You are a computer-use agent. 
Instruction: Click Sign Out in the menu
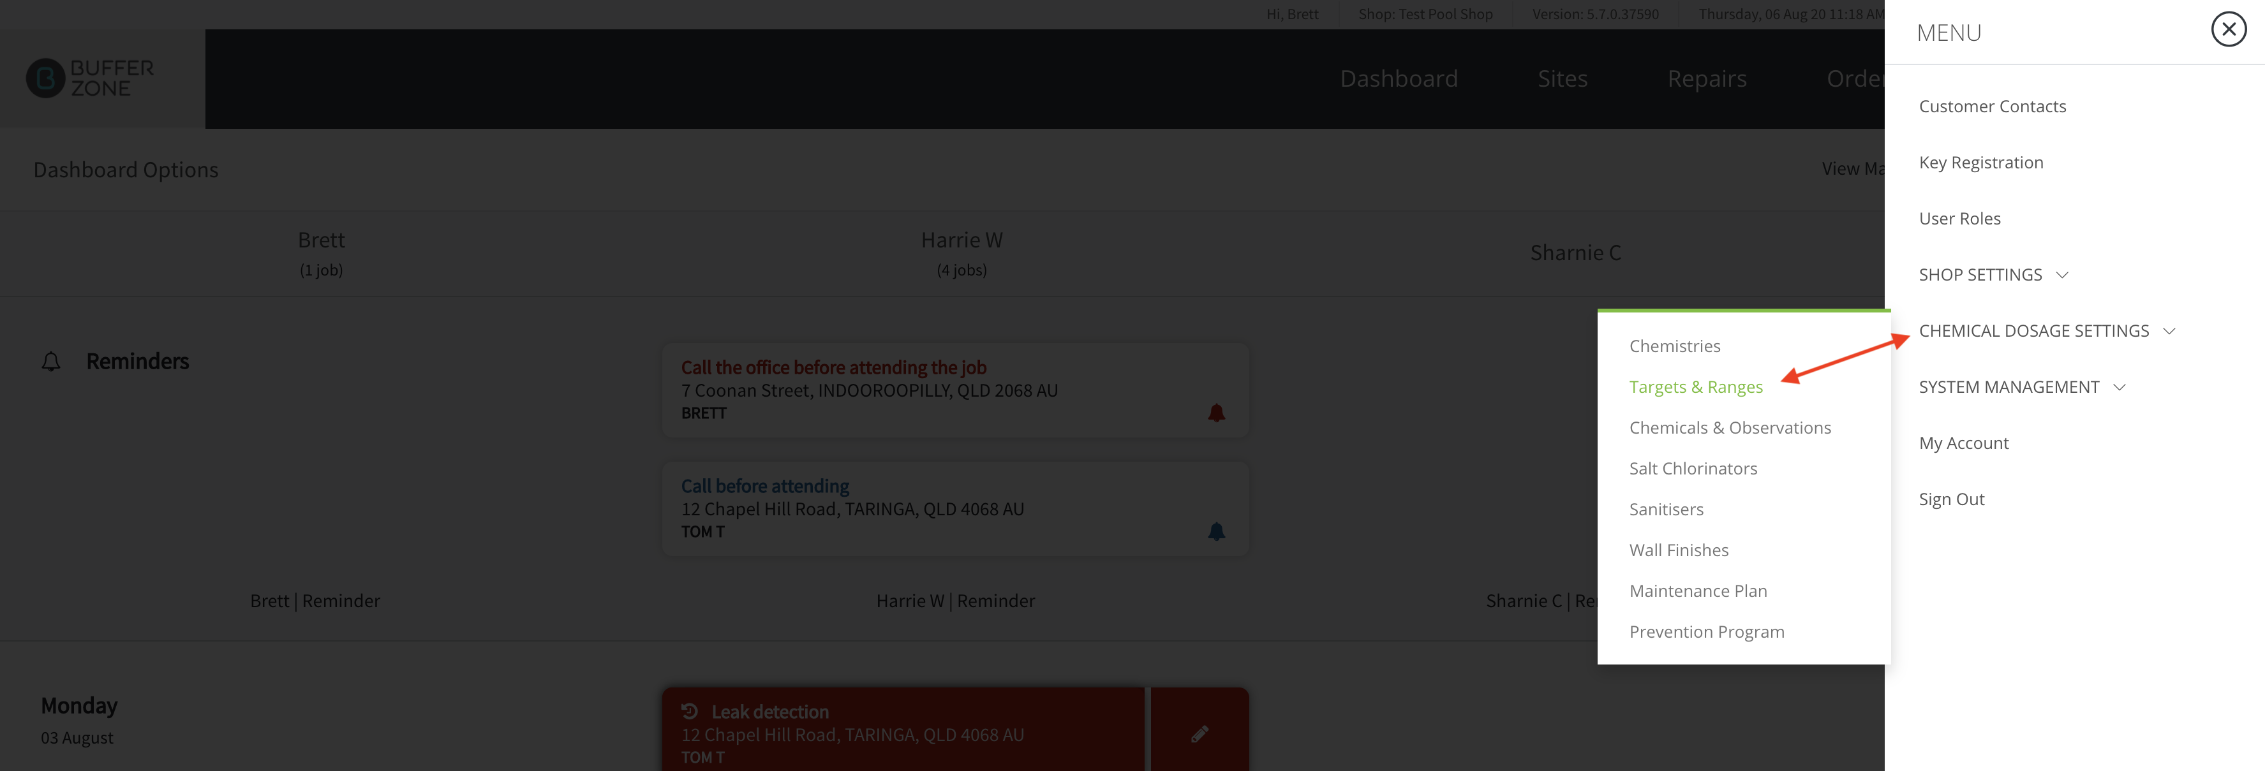pos(1951,499)
